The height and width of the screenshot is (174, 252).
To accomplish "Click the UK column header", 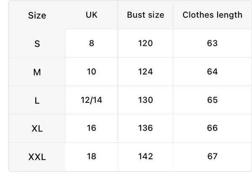I will [92, 15].
